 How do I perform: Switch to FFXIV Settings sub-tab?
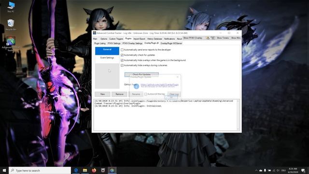pyautogui.click(x=114, y=43)
